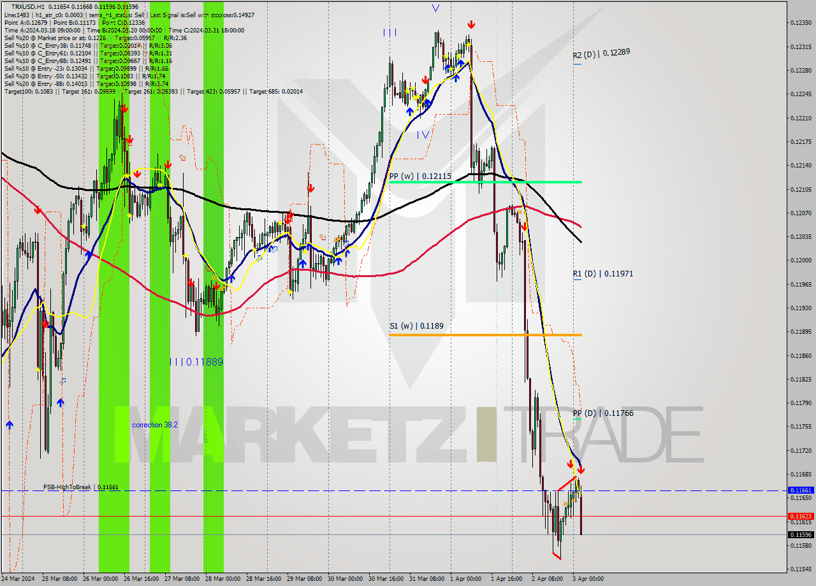Click the '27 Mar 08:00' time axis label

182,580
